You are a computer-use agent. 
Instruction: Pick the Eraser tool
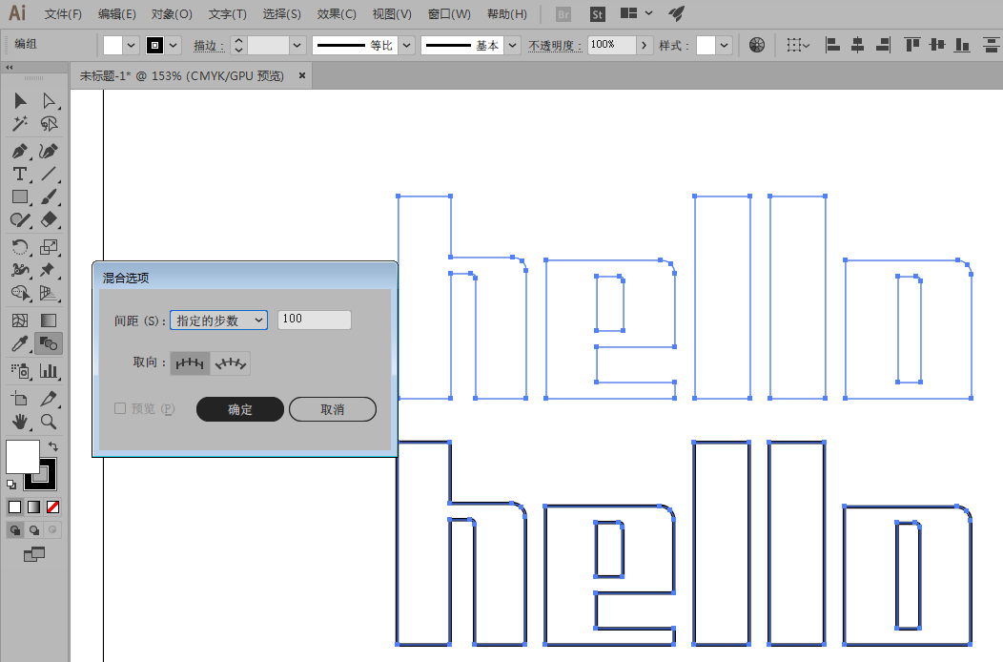[x=49, y=219]
